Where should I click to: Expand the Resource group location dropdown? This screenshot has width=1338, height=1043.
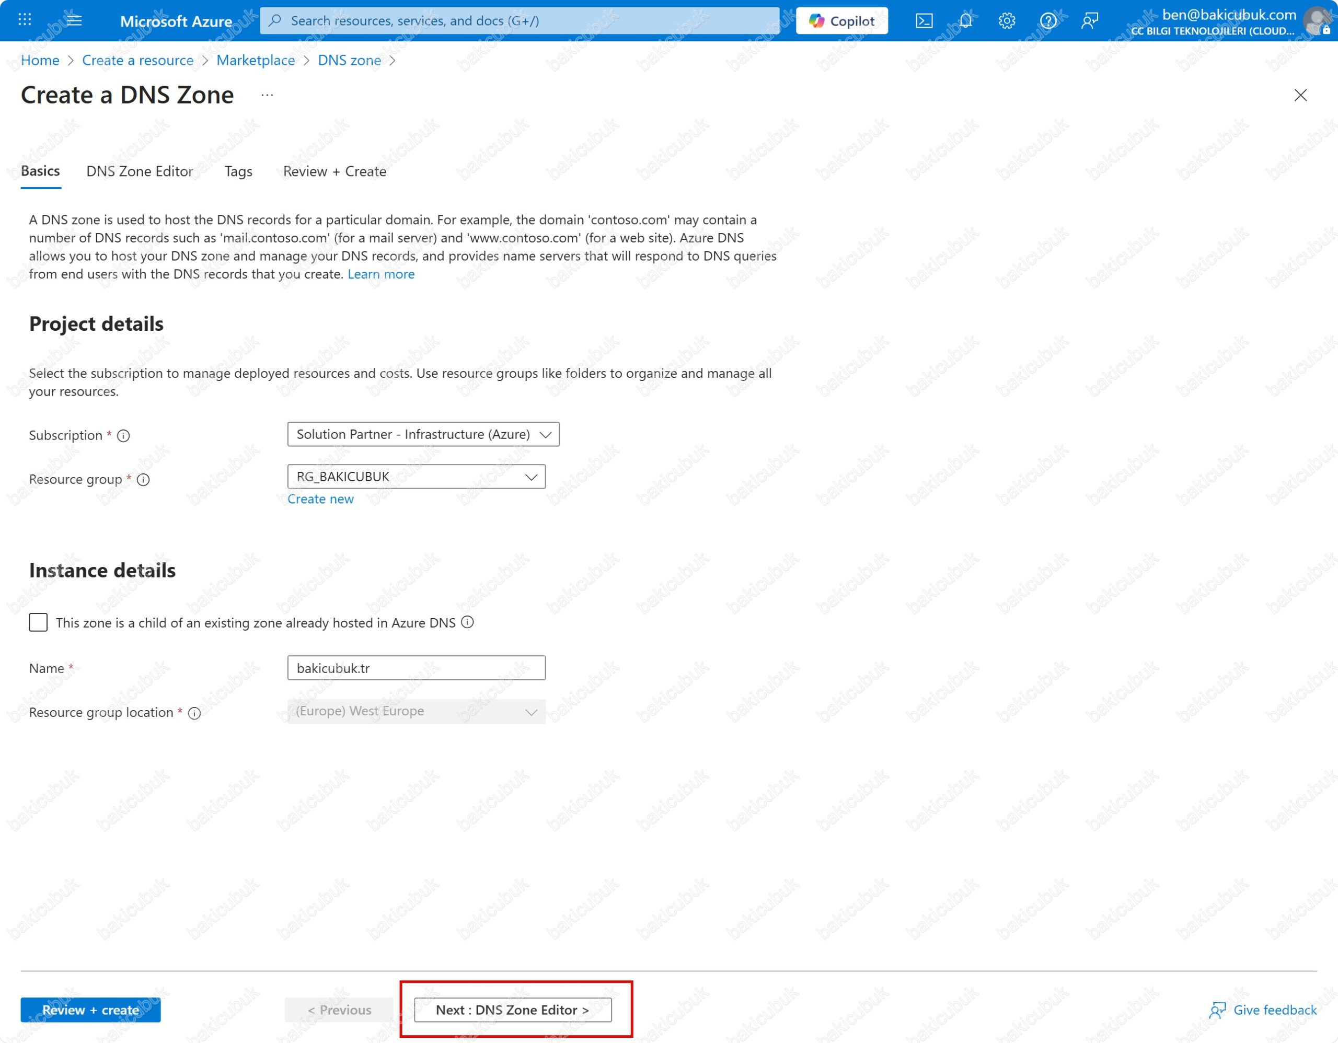(416, 711)
